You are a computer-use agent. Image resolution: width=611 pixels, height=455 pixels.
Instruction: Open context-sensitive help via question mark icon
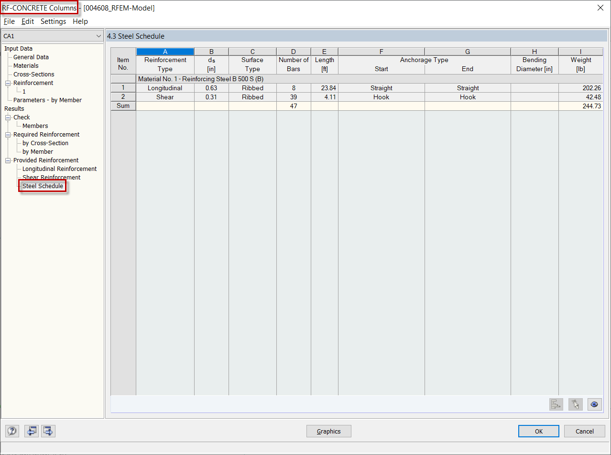pyautogui.click(x=11, y=431)
